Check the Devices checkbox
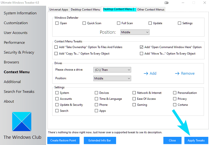The height and width of the screenshot is (145, 209). coord(96,93)
